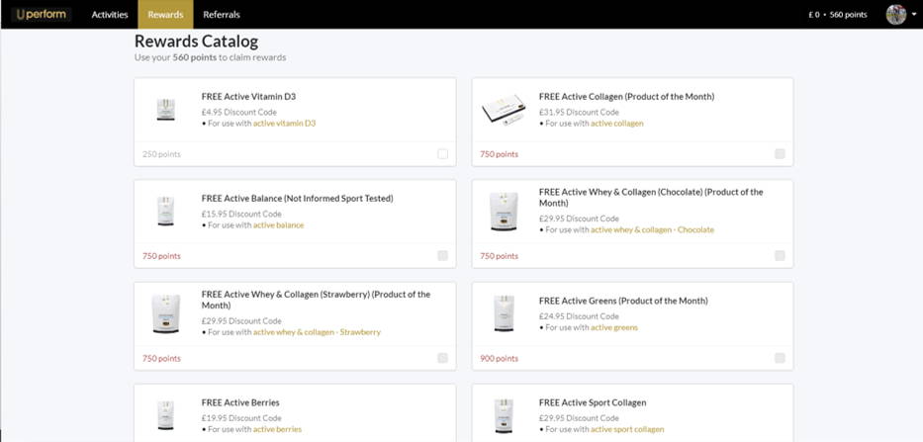Open the user profile avatar

tap(896, 15)
